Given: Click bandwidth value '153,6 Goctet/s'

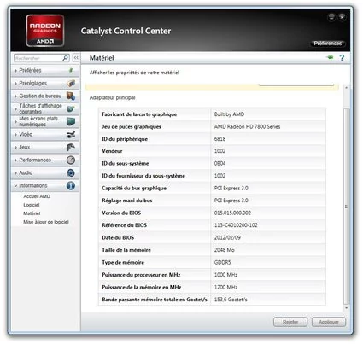Looking at the screenshot, I should pyautogui.click(x=231, y=300).
